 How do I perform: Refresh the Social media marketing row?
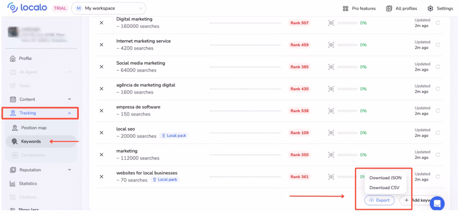[438, 67]
